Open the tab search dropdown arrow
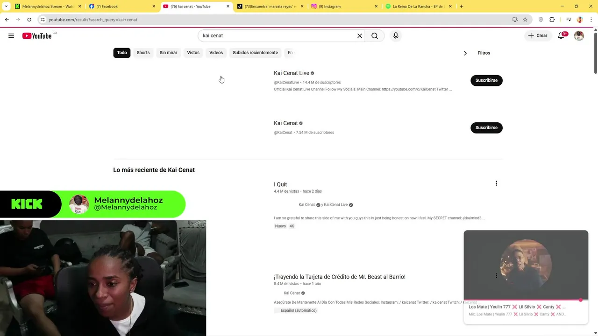Viewport: 598px width, 336px height. tap(6, 7)
